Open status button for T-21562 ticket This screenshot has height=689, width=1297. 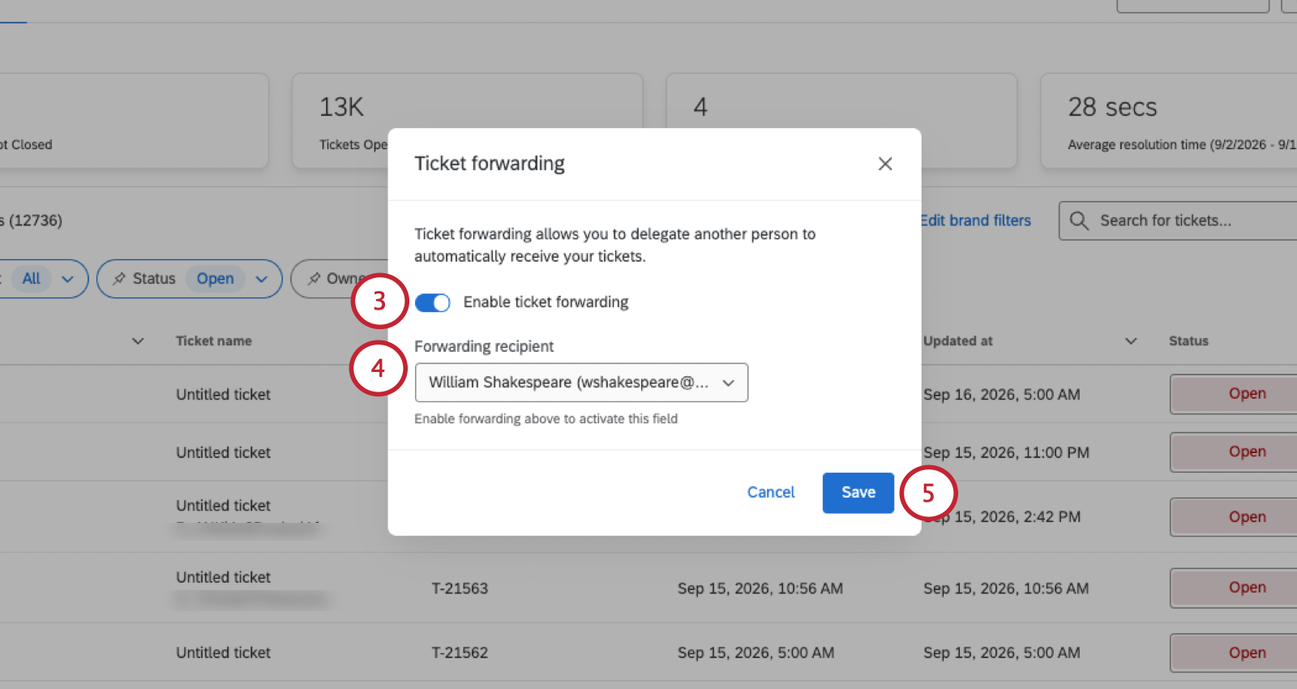tap(1234, 653)
